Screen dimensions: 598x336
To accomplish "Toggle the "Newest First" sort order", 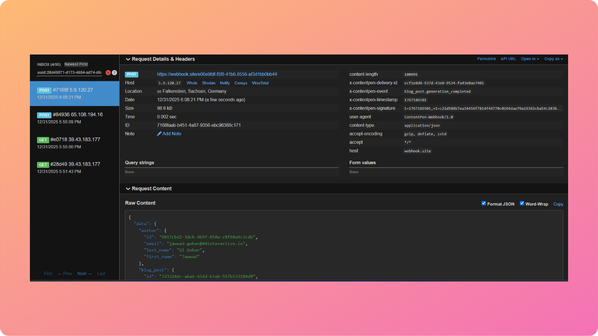I will click(x=76, y=64).
